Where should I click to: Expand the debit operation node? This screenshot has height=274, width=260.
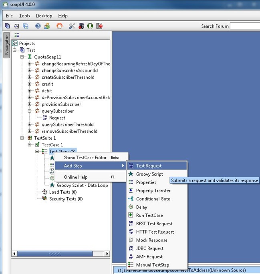[x=30, y=91]
